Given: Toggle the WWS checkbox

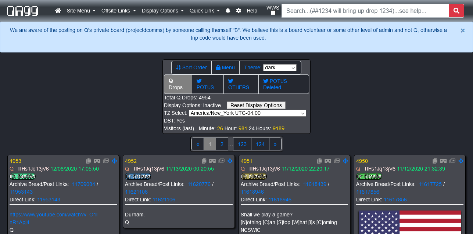Looking at the screenshot, I should click(273, 13).
